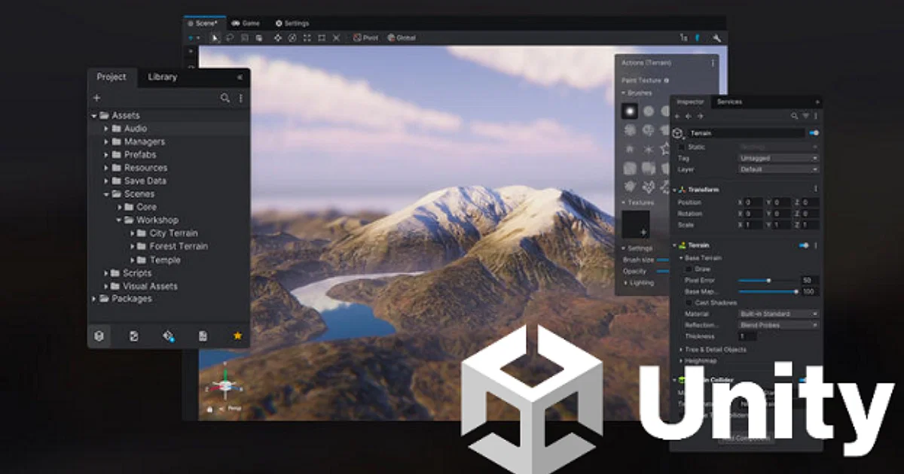Toggle the Terrain object active switch
Viewport: 904px width, 474px height.
(x=814, y=133)
